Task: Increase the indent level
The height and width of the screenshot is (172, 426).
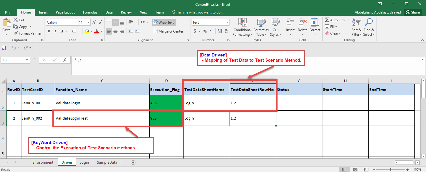Action: (x=137, y=31)
